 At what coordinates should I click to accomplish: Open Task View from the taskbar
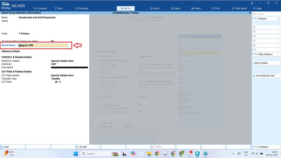point(125,154)
